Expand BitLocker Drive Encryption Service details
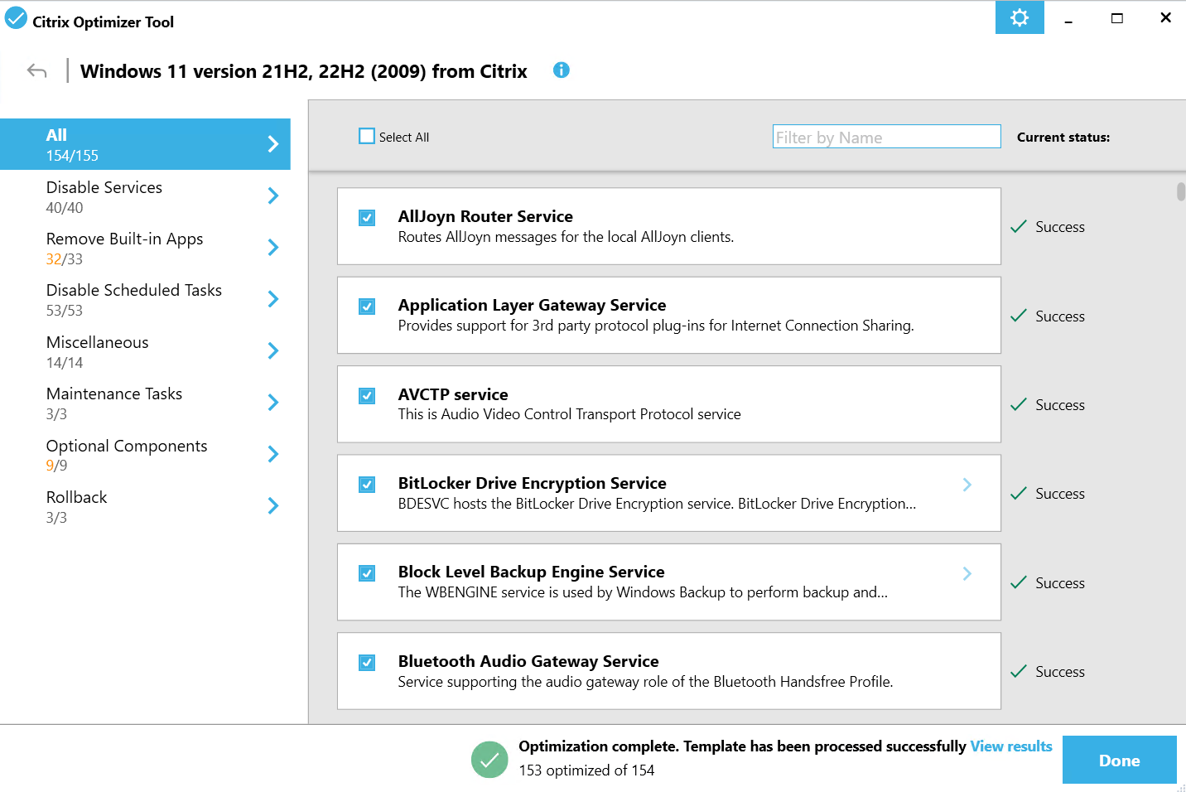This screenshot has width=1186, height=792. coord(967,485)
